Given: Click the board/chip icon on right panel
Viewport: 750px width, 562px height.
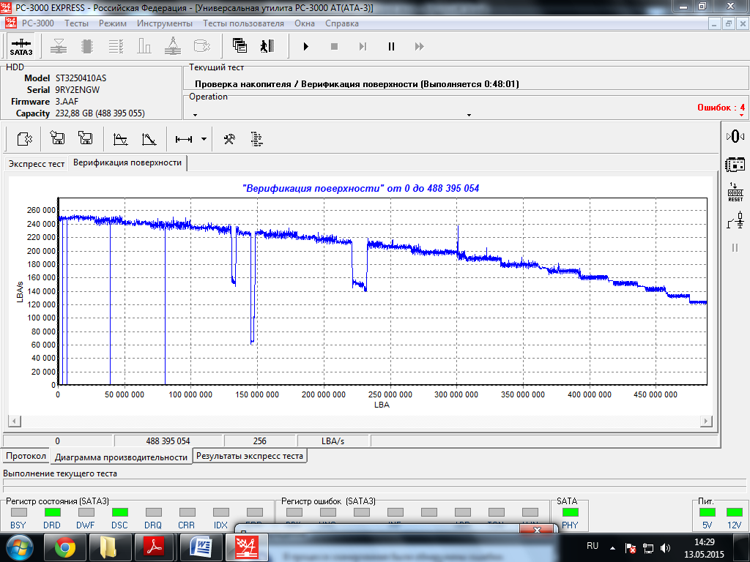Looking at the screenshot, I should click(735, 165).
